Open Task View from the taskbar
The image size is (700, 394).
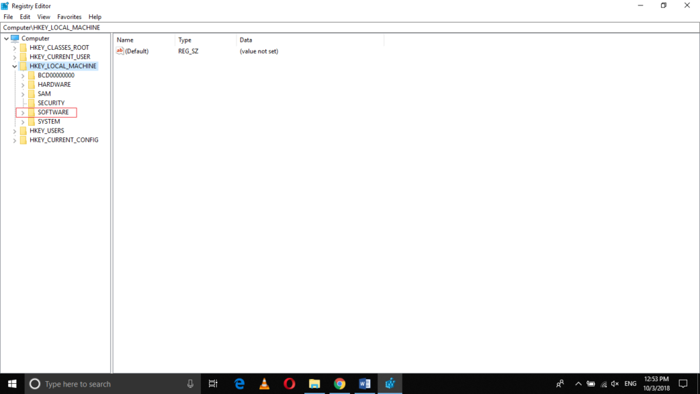tap(213, 384)
